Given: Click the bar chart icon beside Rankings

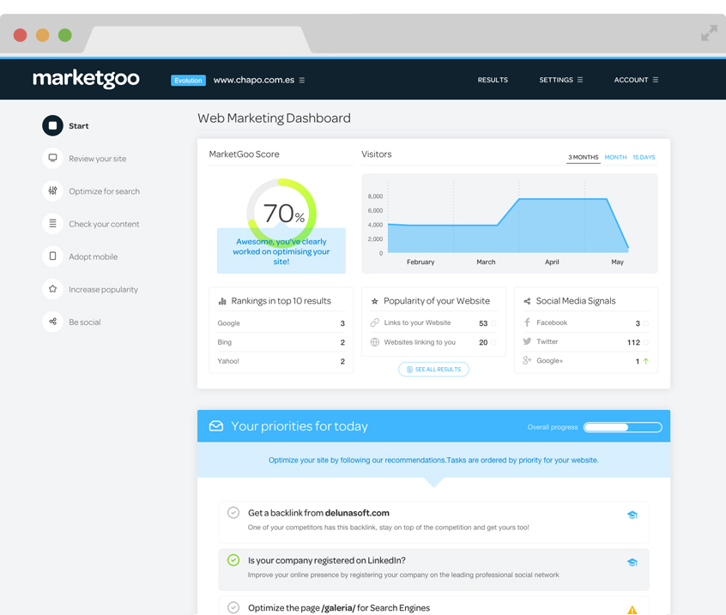Looking at the screenshot, I should click(222, 301).
